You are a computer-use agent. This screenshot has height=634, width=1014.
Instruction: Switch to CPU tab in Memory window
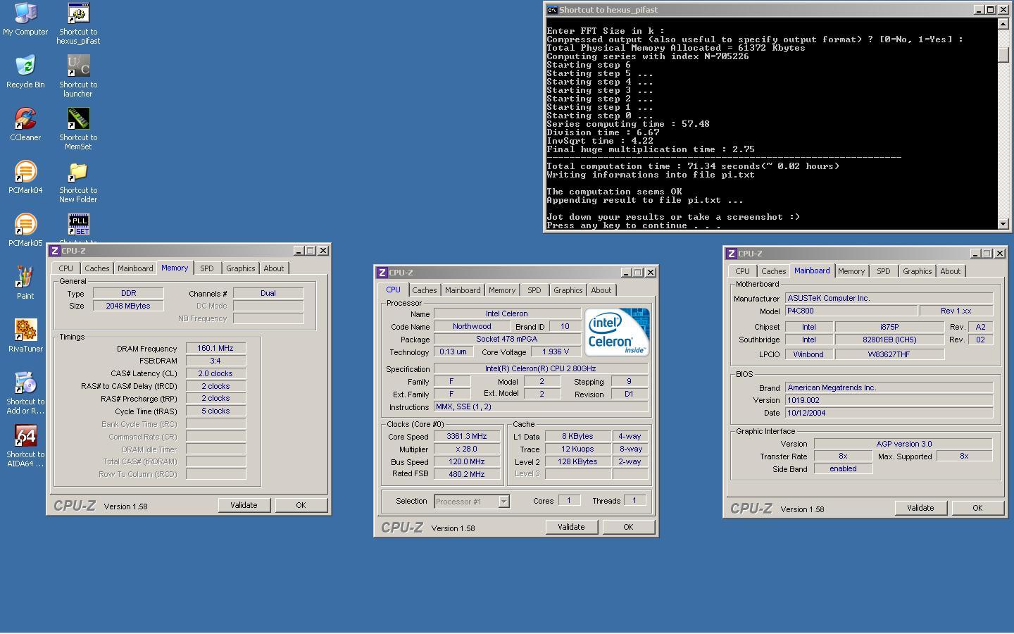pyautogui.click(x=65, y=268)
